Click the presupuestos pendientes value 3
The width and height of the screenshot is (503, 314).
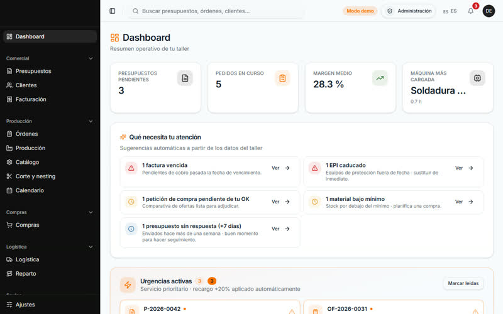tap(121, 90)
